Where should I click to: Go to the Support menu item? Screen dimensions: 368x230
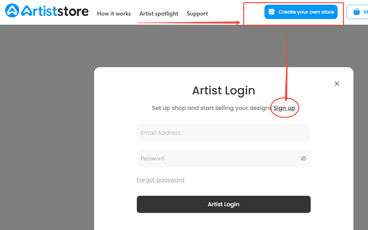[x=197, y=14]
